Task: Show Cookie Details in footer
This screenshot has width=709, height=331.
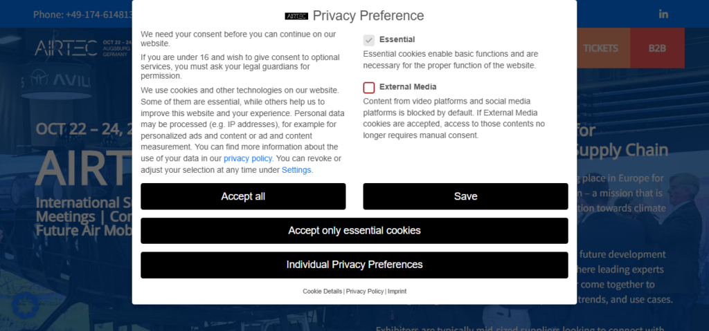Action: [323, 291]
